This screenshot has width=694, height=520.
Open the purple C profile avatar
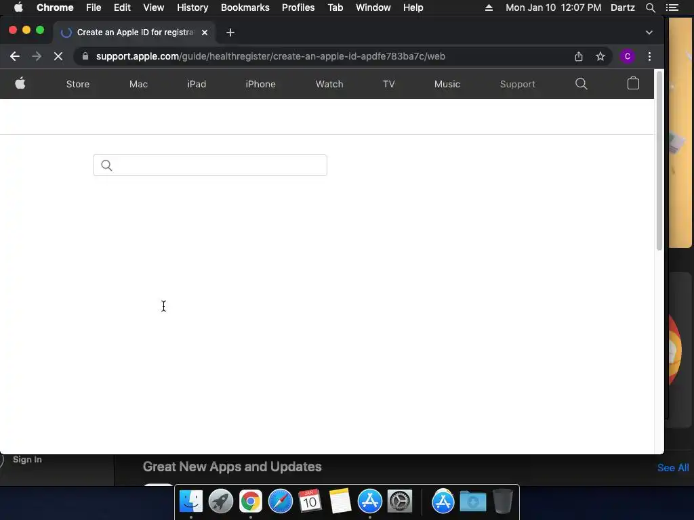[x=627, y=56]
